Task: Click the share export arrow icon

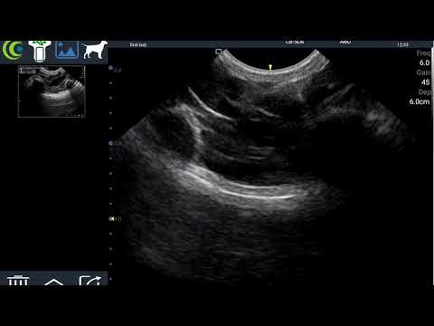Action: (90, 281)
